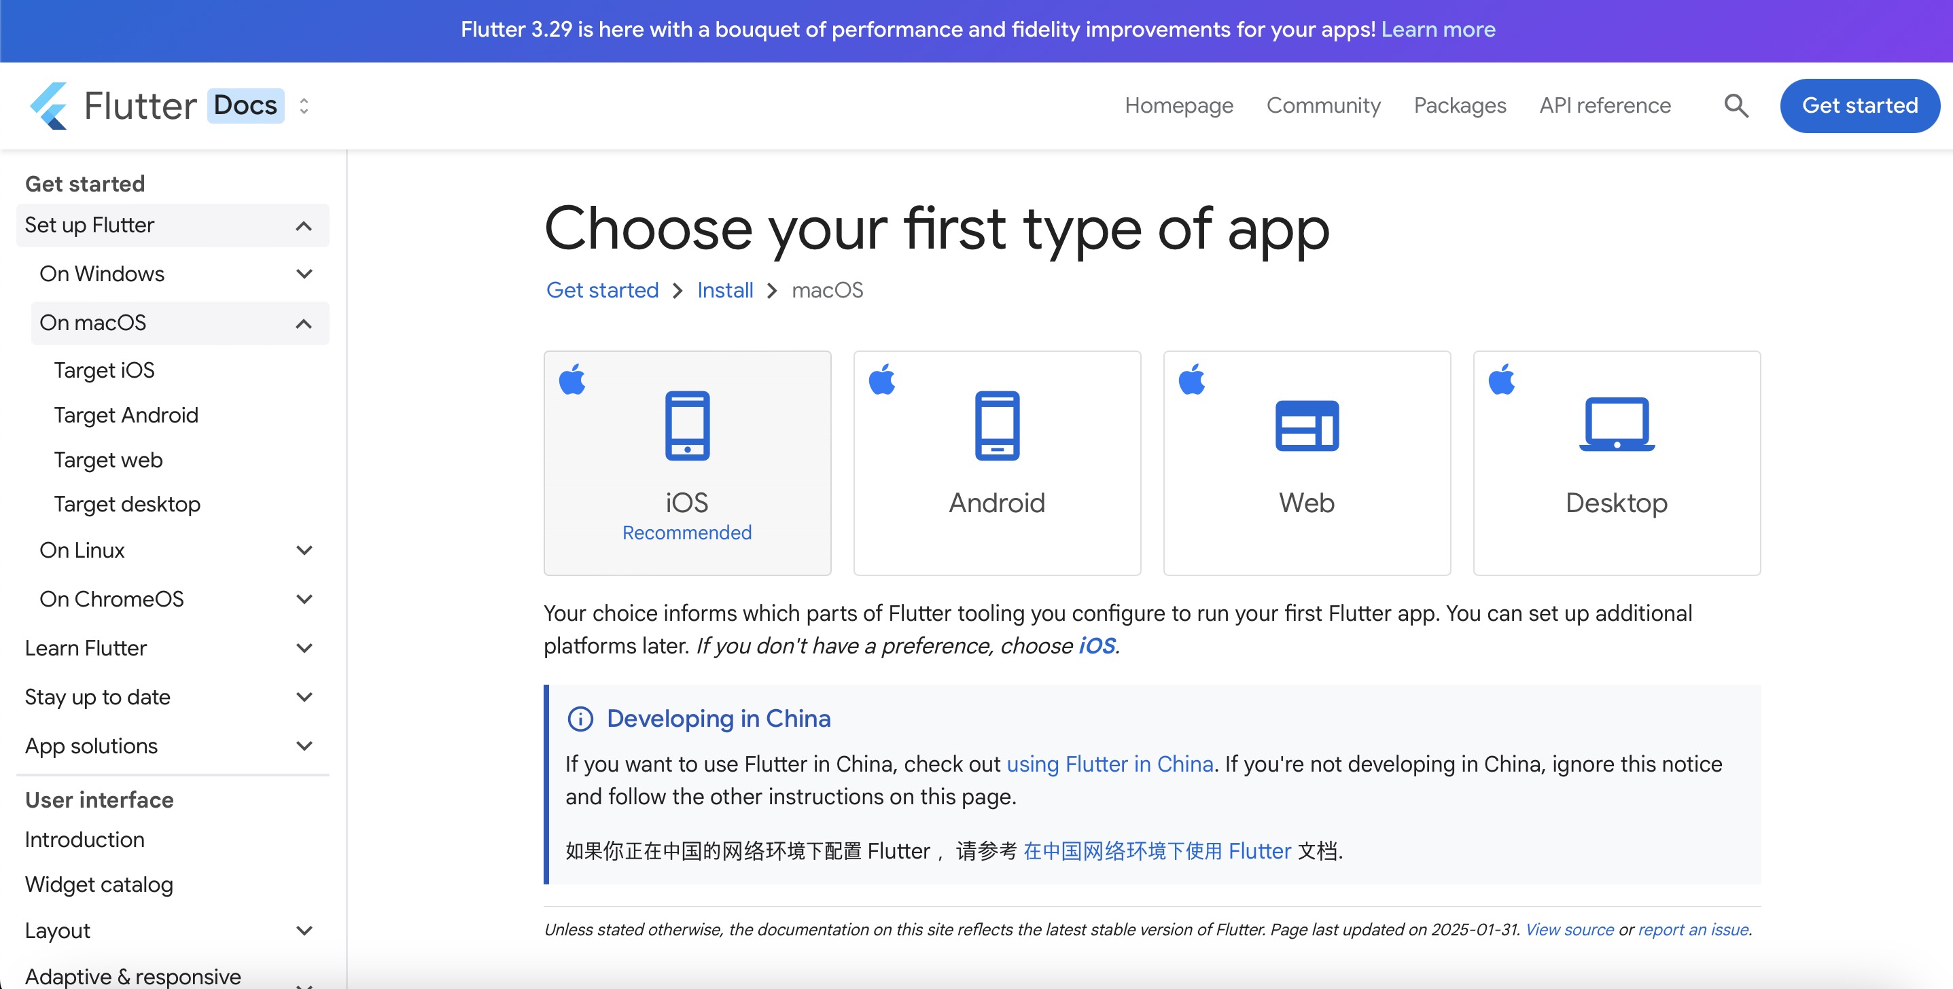Follow the Learn more banner link
The image size is (1953, 989).
pos(1437,30)
